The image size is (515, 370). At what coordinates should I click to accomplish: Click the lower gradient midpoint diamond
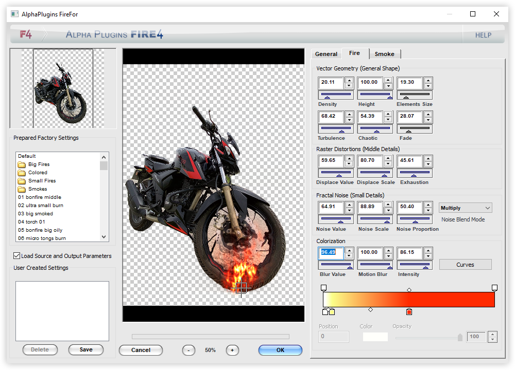(x=370, y=309)
